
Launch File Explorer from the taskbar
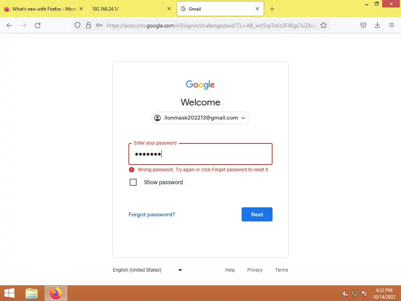coord(32,293)
